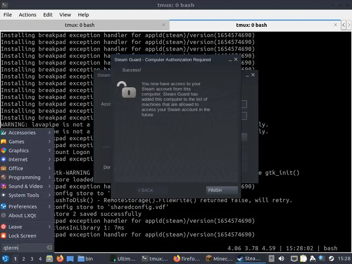Switch to the firefox taskbar window
The width and height of the screenshot is (352, 264).
187,258
